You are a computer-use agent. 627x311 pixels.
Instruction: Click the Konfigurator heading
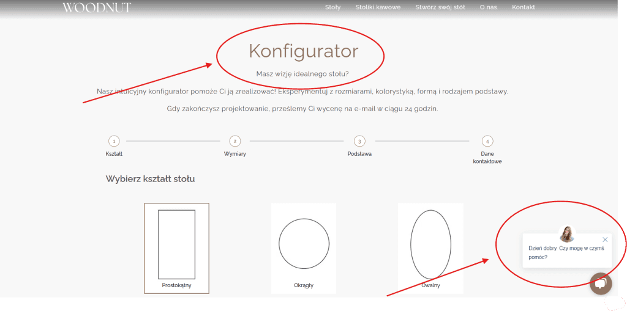click(304, 51)
